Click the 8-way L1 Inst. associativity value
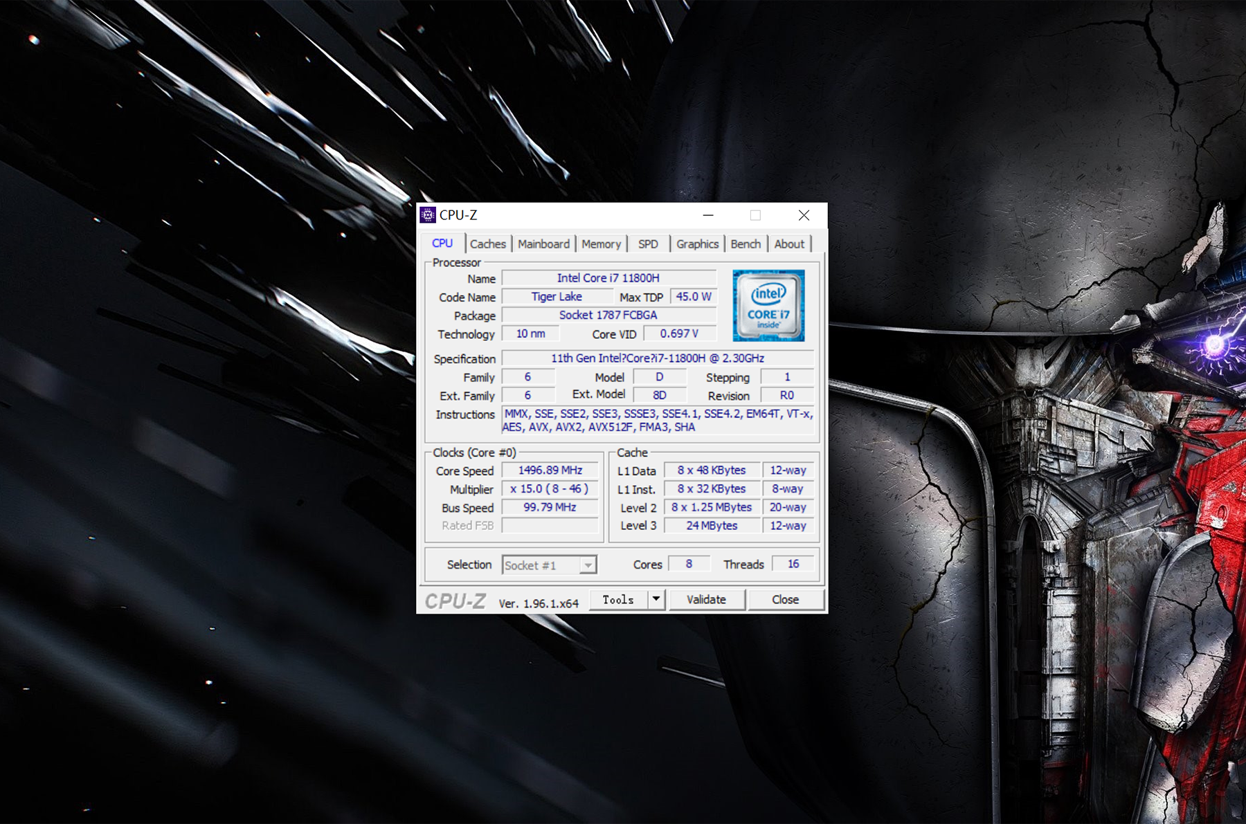The image size is (1246, 824). point(788,488)
